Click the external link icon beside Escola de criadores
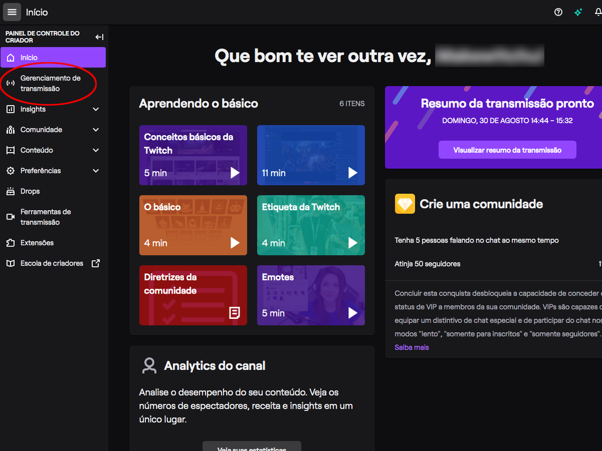The height and width of the screenshot is (451, 602). (x=96, y=263)
